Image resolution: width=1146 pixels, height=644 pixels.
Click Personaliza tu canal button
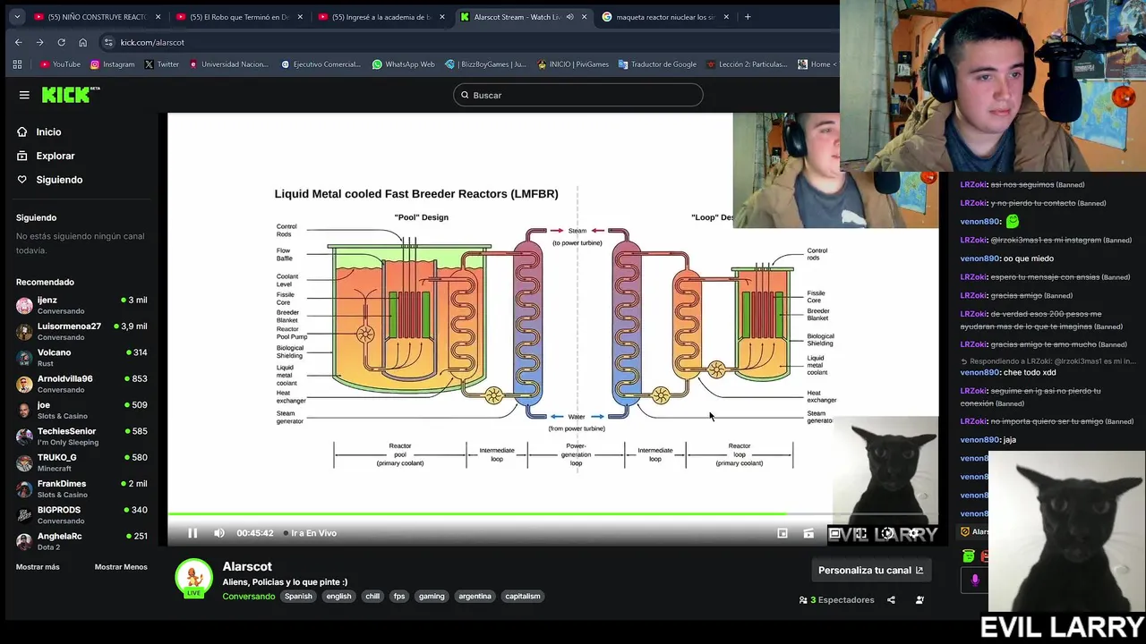870,570
